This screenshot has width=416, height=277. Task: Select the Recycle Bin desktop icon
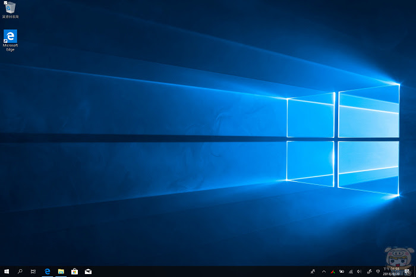pos(10,10)
